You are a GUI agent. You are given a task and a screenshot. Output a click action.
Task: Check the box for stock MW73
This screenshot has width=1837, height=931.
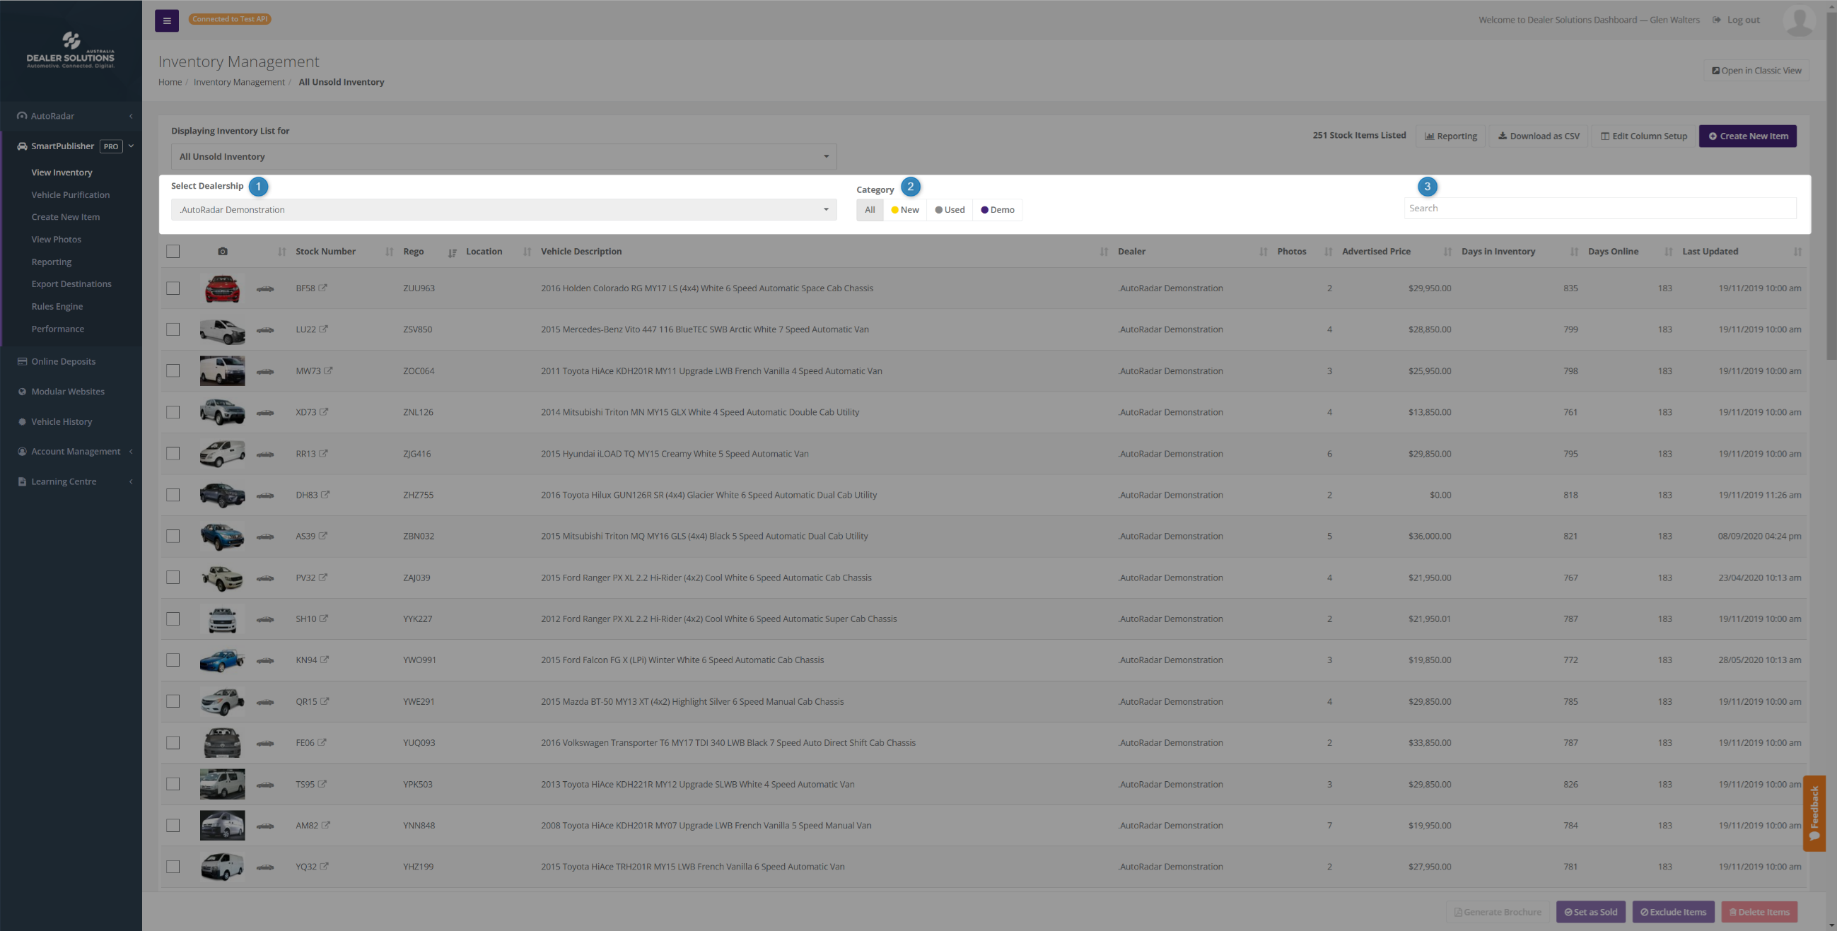(173, 371)
